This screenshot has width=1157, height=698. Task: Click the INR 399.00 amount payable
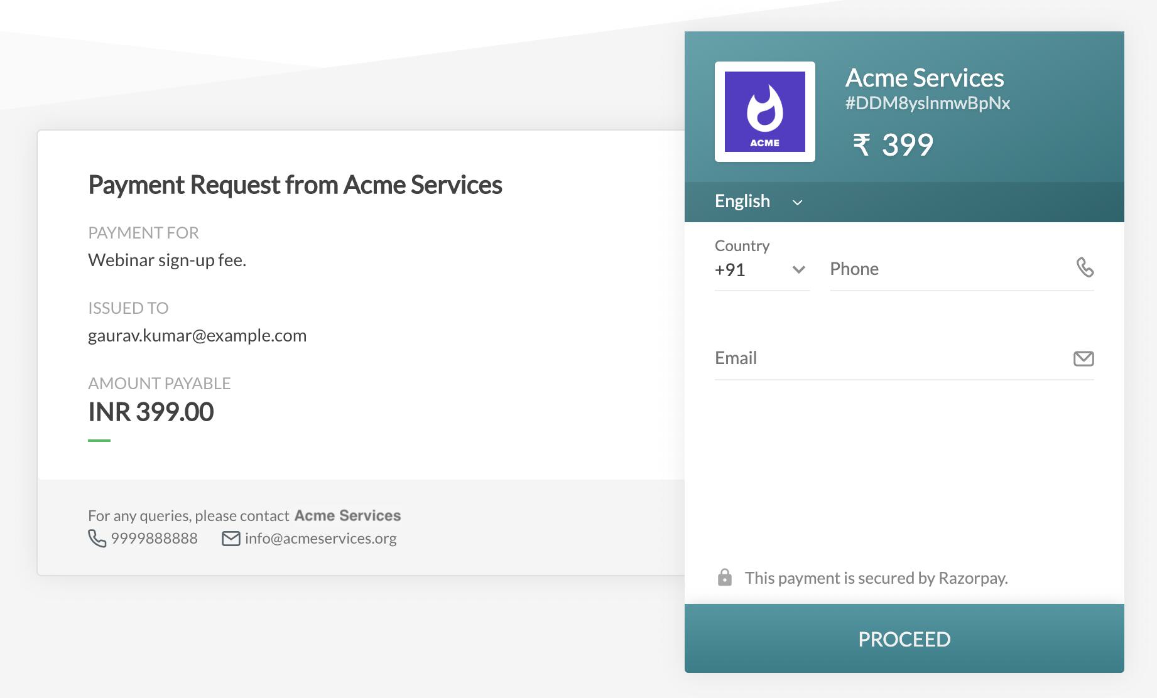click(x=151, y=412)
